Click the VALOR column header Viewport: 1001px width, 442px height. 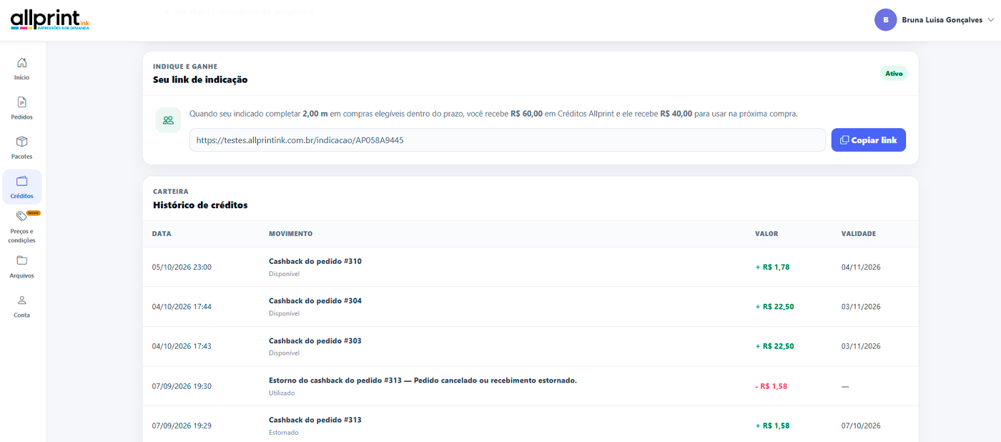(x=766, y=234)
